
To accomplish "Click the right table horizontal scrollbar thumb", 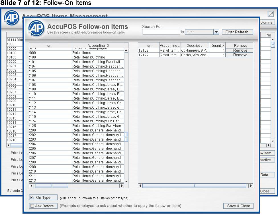I will click(x=194, y=186).
